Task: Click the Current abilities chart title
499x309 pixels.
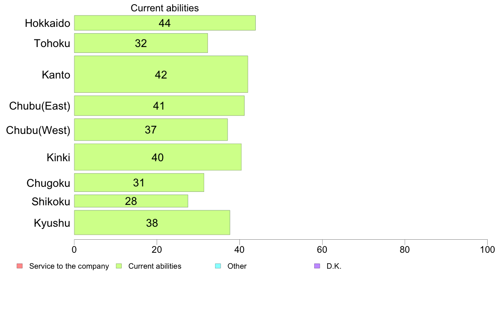Action: (165, 8)
